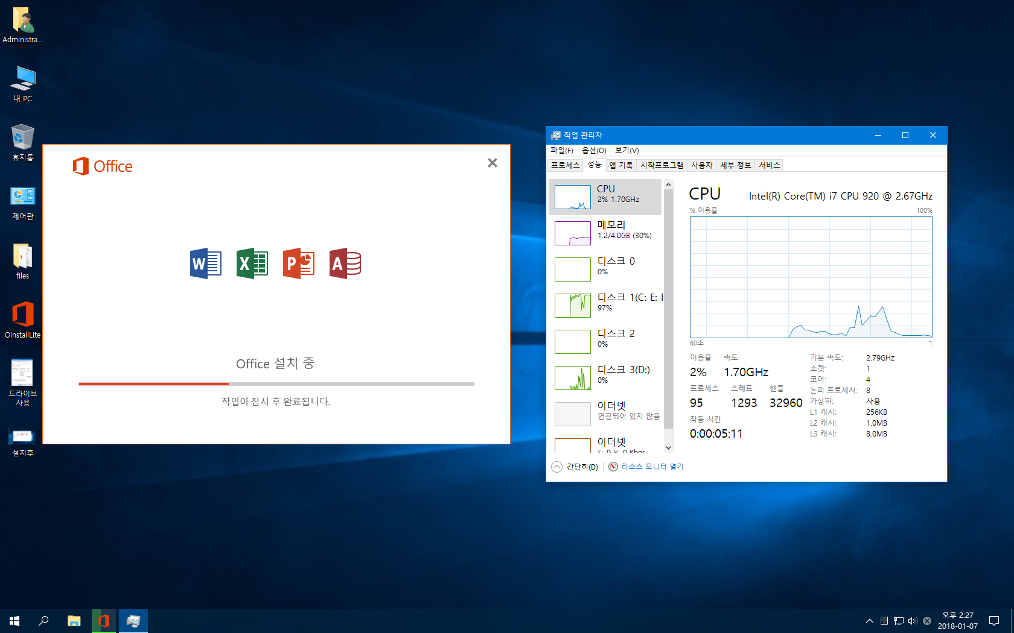1014x633 pixels.
Task: Switch to the 프로세스 tab
Action: [566, 165]
